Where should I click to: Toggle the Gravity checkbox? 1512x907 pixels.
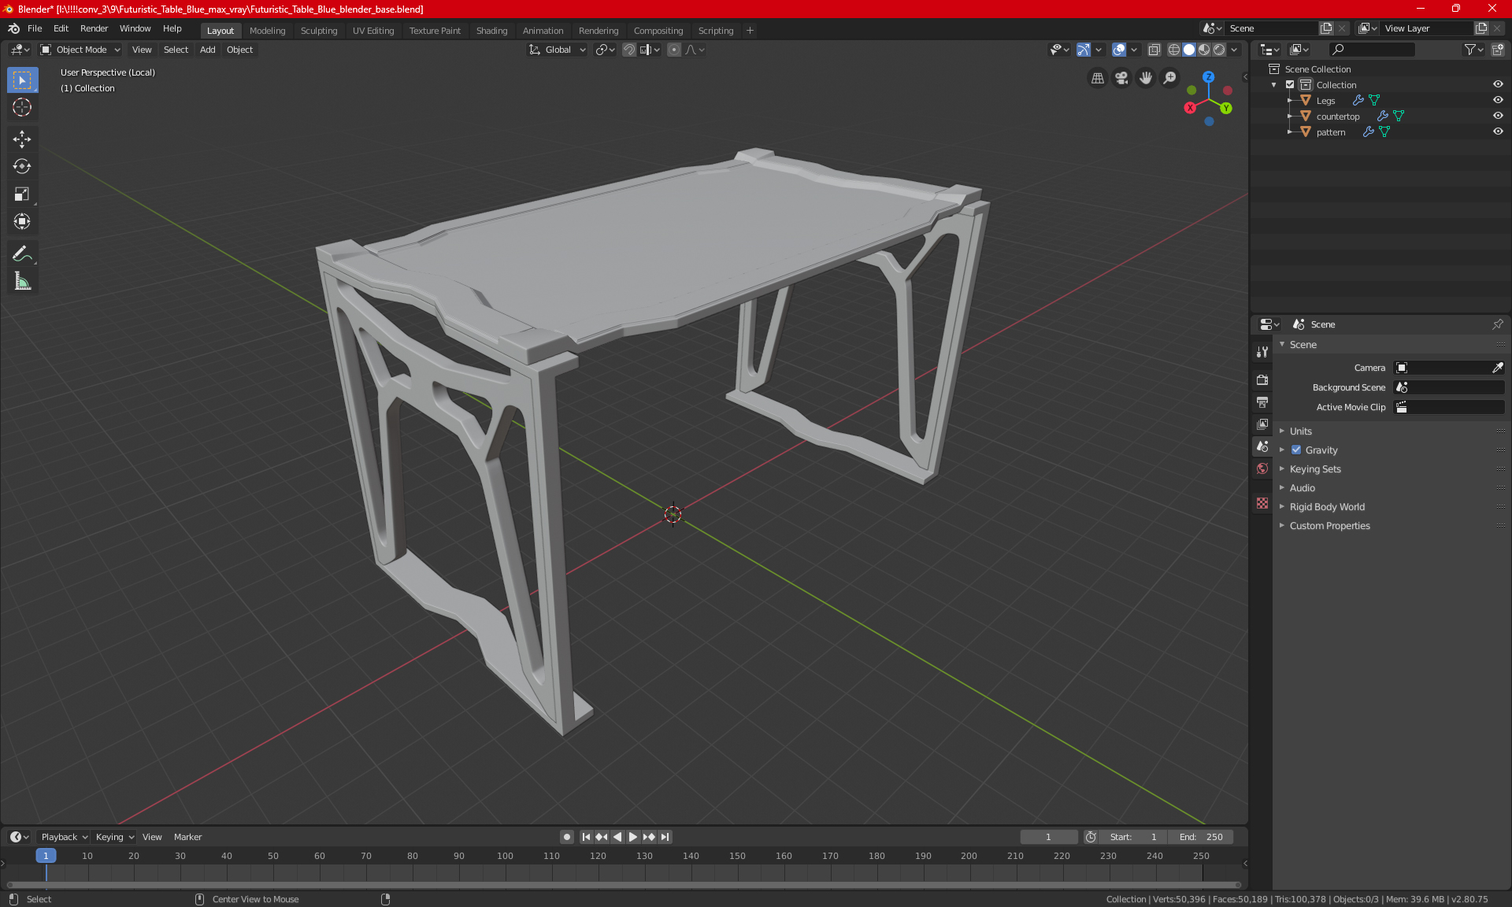pos(1296,450)
